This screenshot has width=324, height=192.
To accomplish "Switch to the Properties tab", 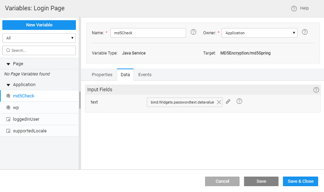I will pyautogui.click(x=102, y=75).
